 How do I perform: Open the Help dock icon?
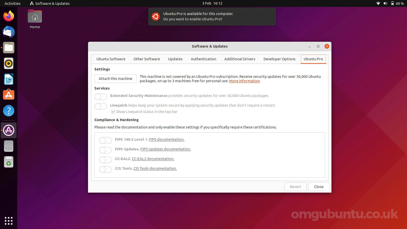click(x=9, y=111)
